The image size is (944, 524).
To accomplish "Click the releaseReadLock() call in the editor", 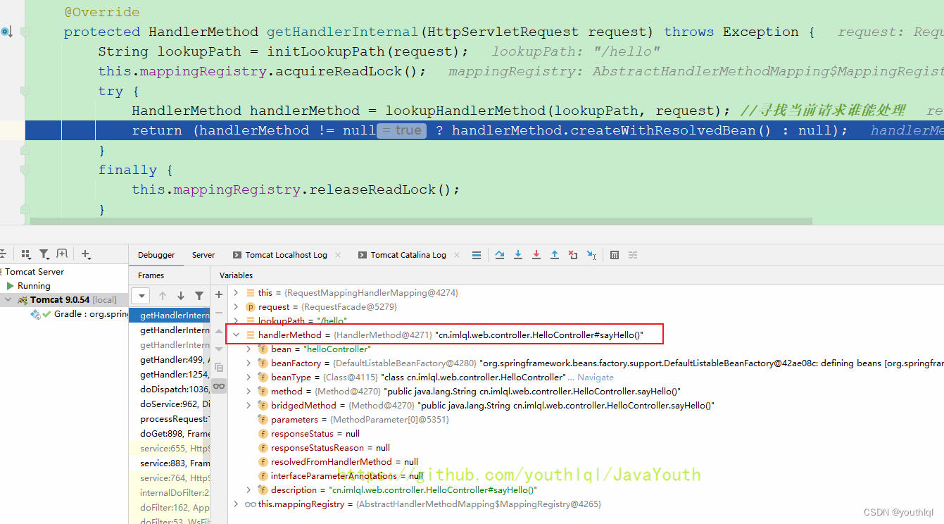I will [x=384, y=189].
